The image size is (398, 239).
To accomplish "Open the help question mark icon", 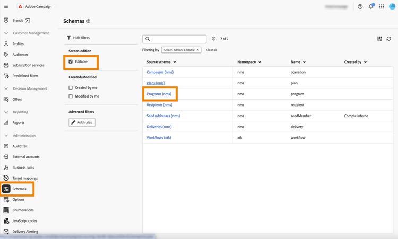I will click(x=360, y=6).
